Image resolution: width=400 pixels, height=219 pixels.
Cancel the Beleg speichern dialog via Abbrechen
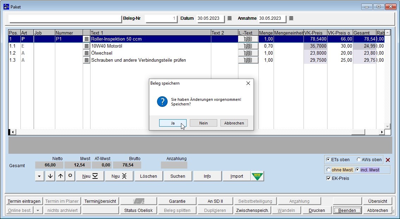[234, 123]
